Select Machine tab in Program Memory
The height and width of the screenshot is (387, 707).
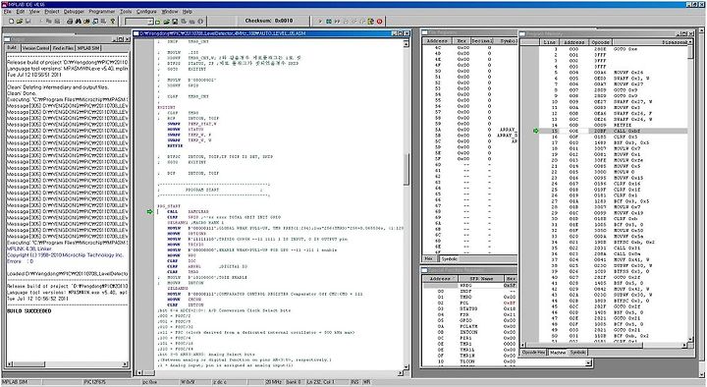pos(558,353)
